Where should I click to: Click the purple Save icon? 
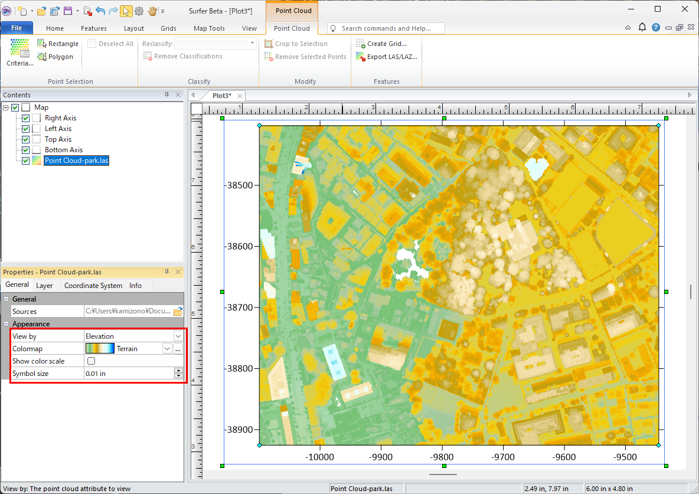point(68,11)
